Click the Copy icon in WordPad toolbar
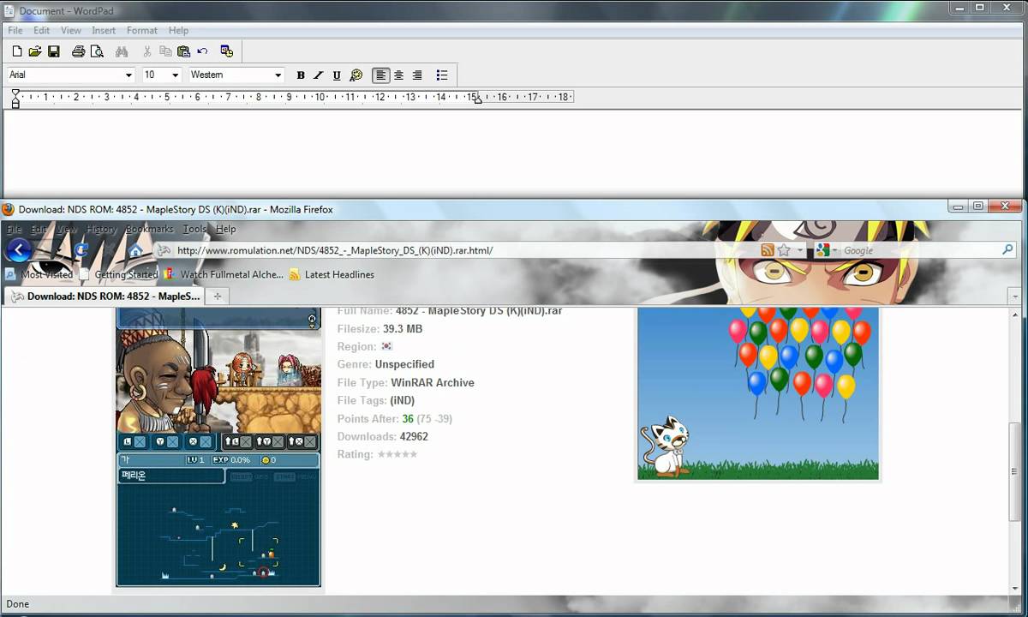The image size is (1028, 617). [x=165, y=51]
